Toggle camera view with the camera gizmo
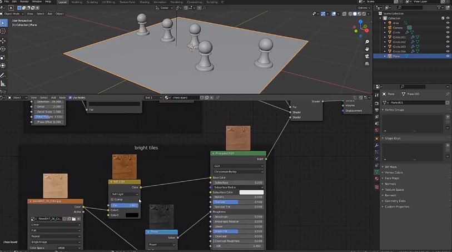 pos(367,56)
